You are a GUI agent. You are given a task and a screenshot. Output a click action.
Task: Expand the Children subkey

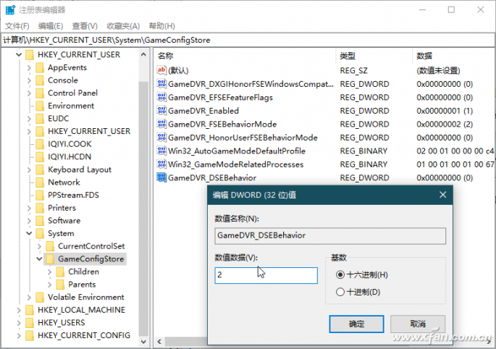pos(49,272)
